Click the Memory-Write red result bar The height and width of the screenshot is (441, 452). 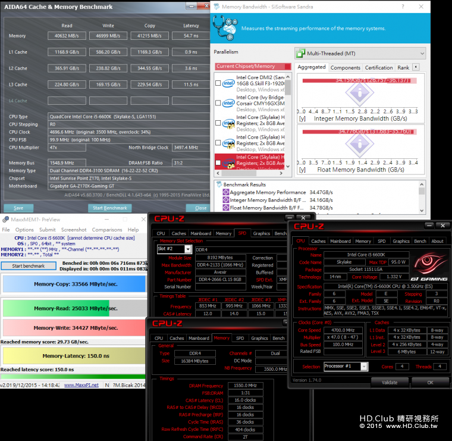[x=74, y=328]
